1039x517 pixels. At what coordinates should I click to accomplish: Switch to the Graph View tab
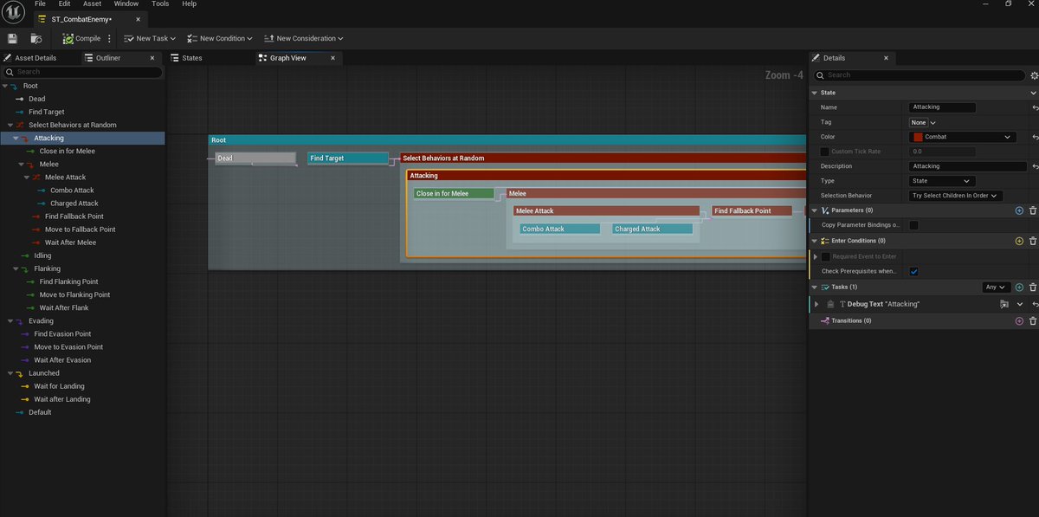(288, 58)
